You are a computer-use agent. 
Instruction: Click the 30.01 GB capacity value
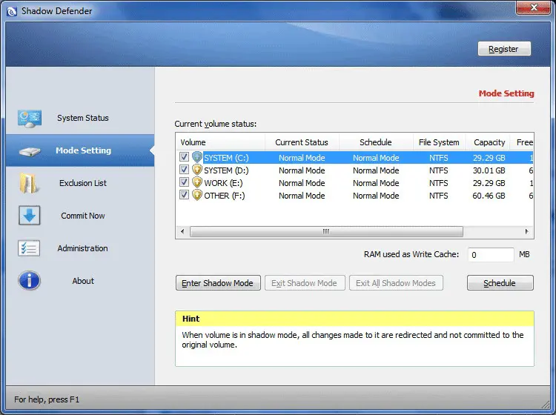(x=489, y=170)
